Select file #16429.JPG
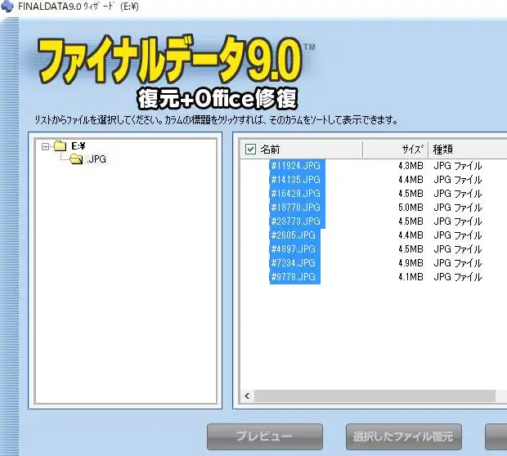This screenshot has height=456, width=507. pyautogui.click(x=297, y=194)
